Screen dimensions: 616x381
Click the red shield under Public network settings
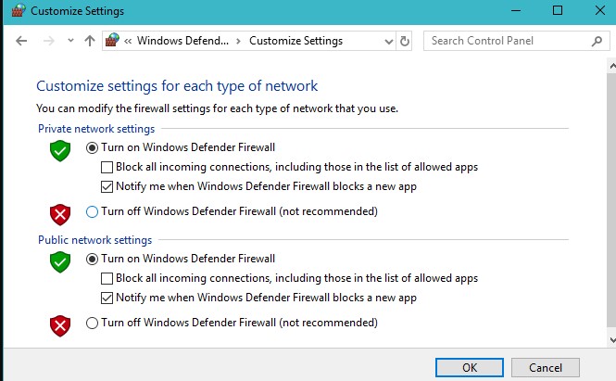(x=60, y=326)
